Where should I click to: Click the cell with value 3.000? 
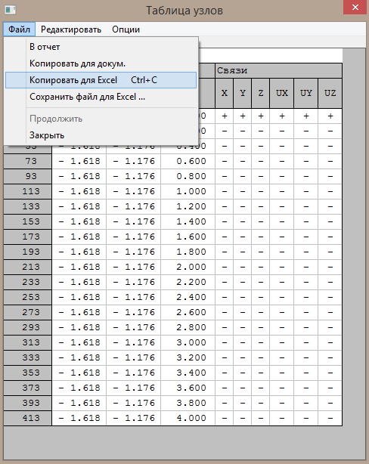tap(188, 342)
